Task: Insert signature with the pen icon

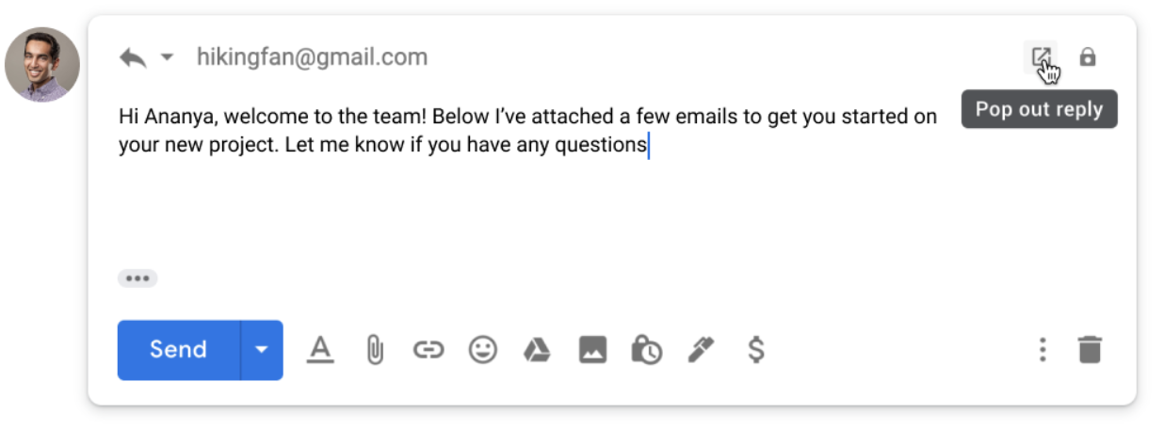Action: pos(701,350)
